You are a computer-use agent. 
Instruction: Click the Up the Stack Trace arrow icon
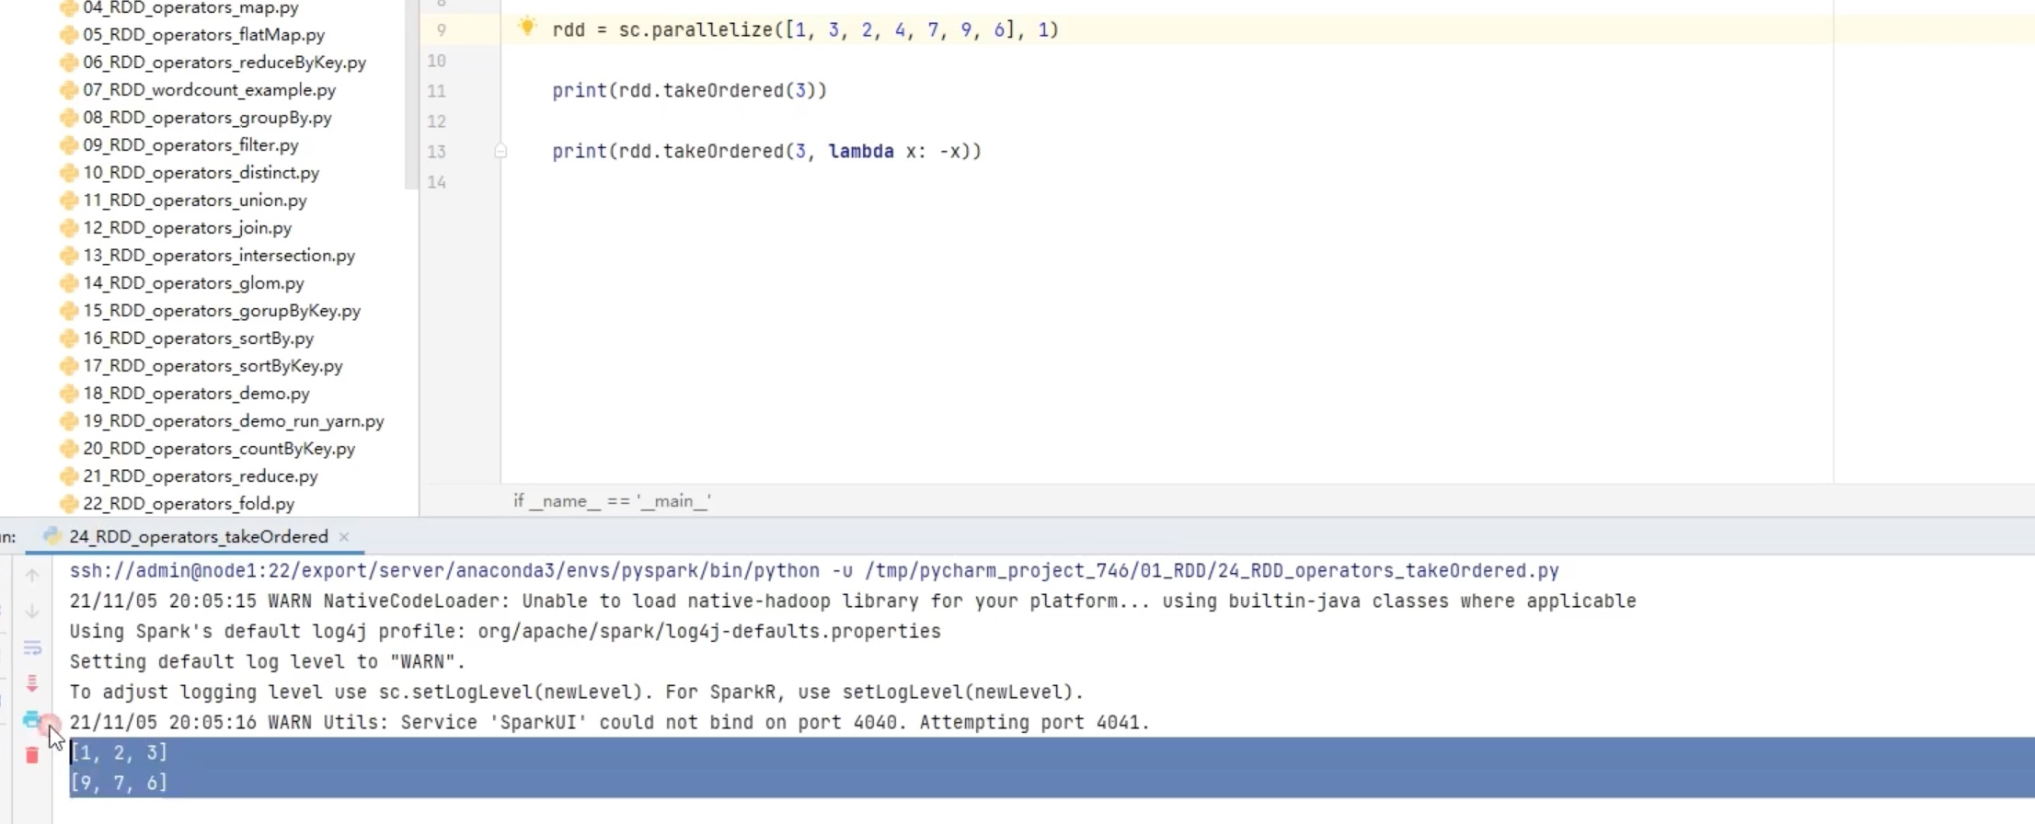pos(32,576)
